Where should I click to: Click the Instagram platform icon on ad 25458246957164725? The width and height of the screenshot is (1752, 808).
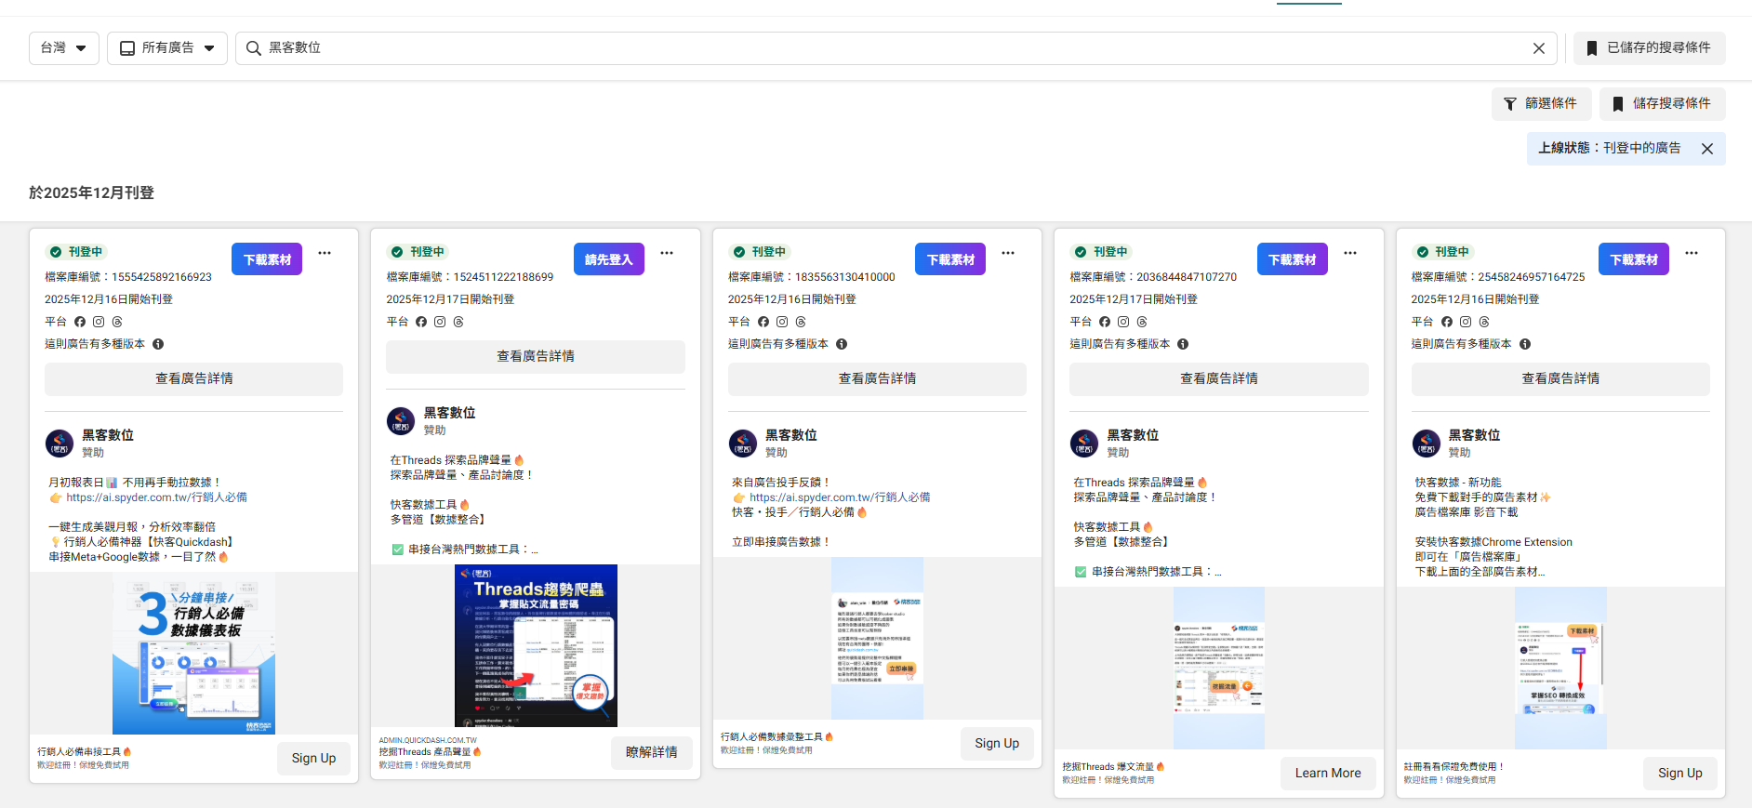[1466, 322]
